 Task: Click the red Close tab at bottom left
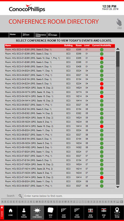pos(2,212)
